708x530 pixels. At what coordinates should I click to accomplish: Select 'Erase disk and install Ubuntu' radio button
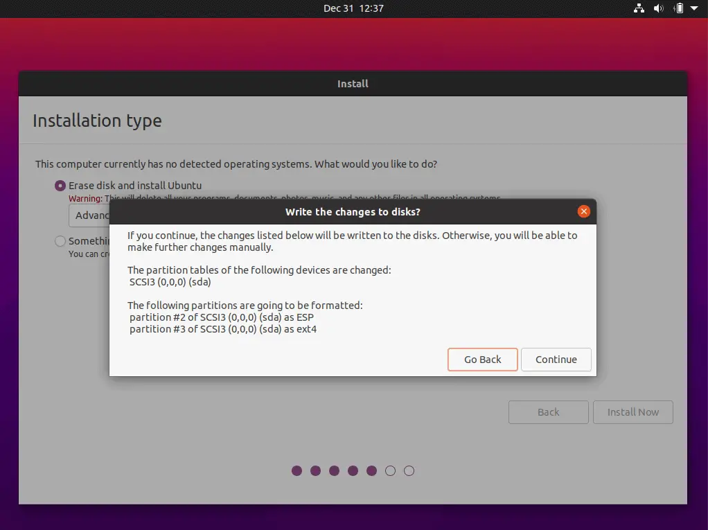[x=60, y=186]
